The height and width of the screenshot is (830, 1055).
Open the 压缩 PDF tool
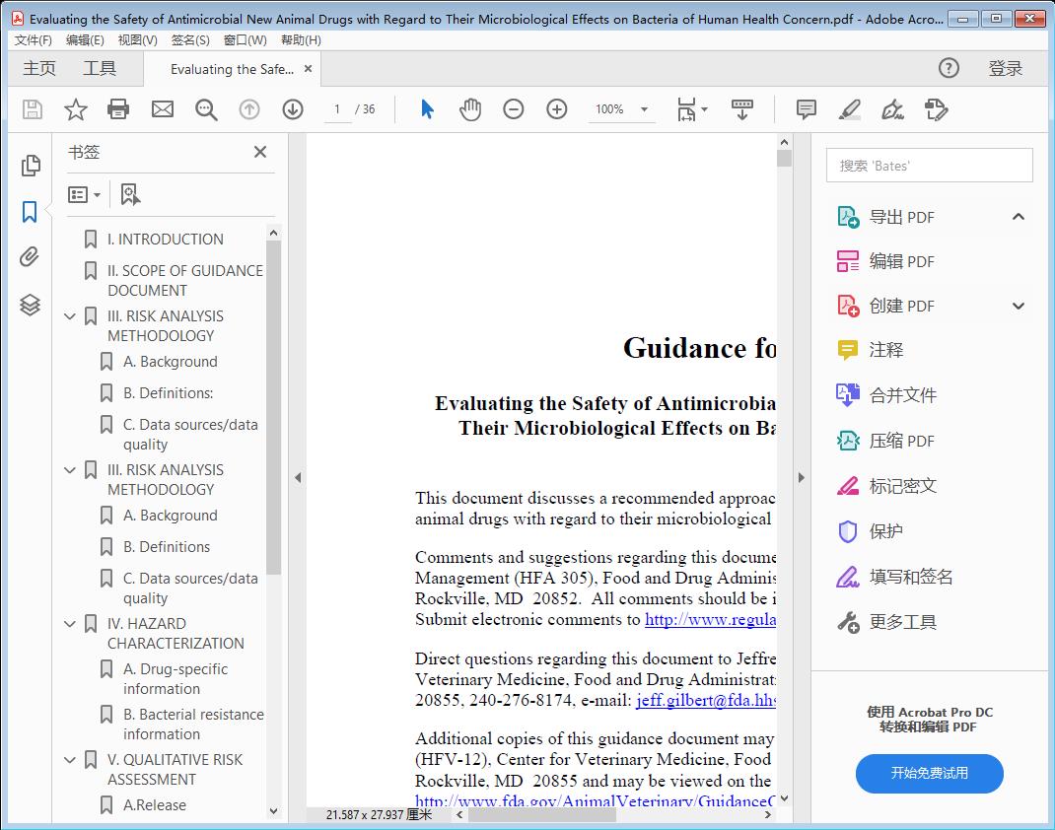[885, 441]
